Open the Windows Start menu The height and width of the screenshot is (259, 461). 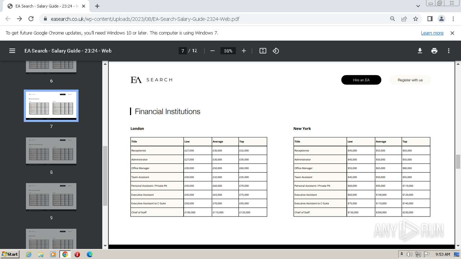10,254
